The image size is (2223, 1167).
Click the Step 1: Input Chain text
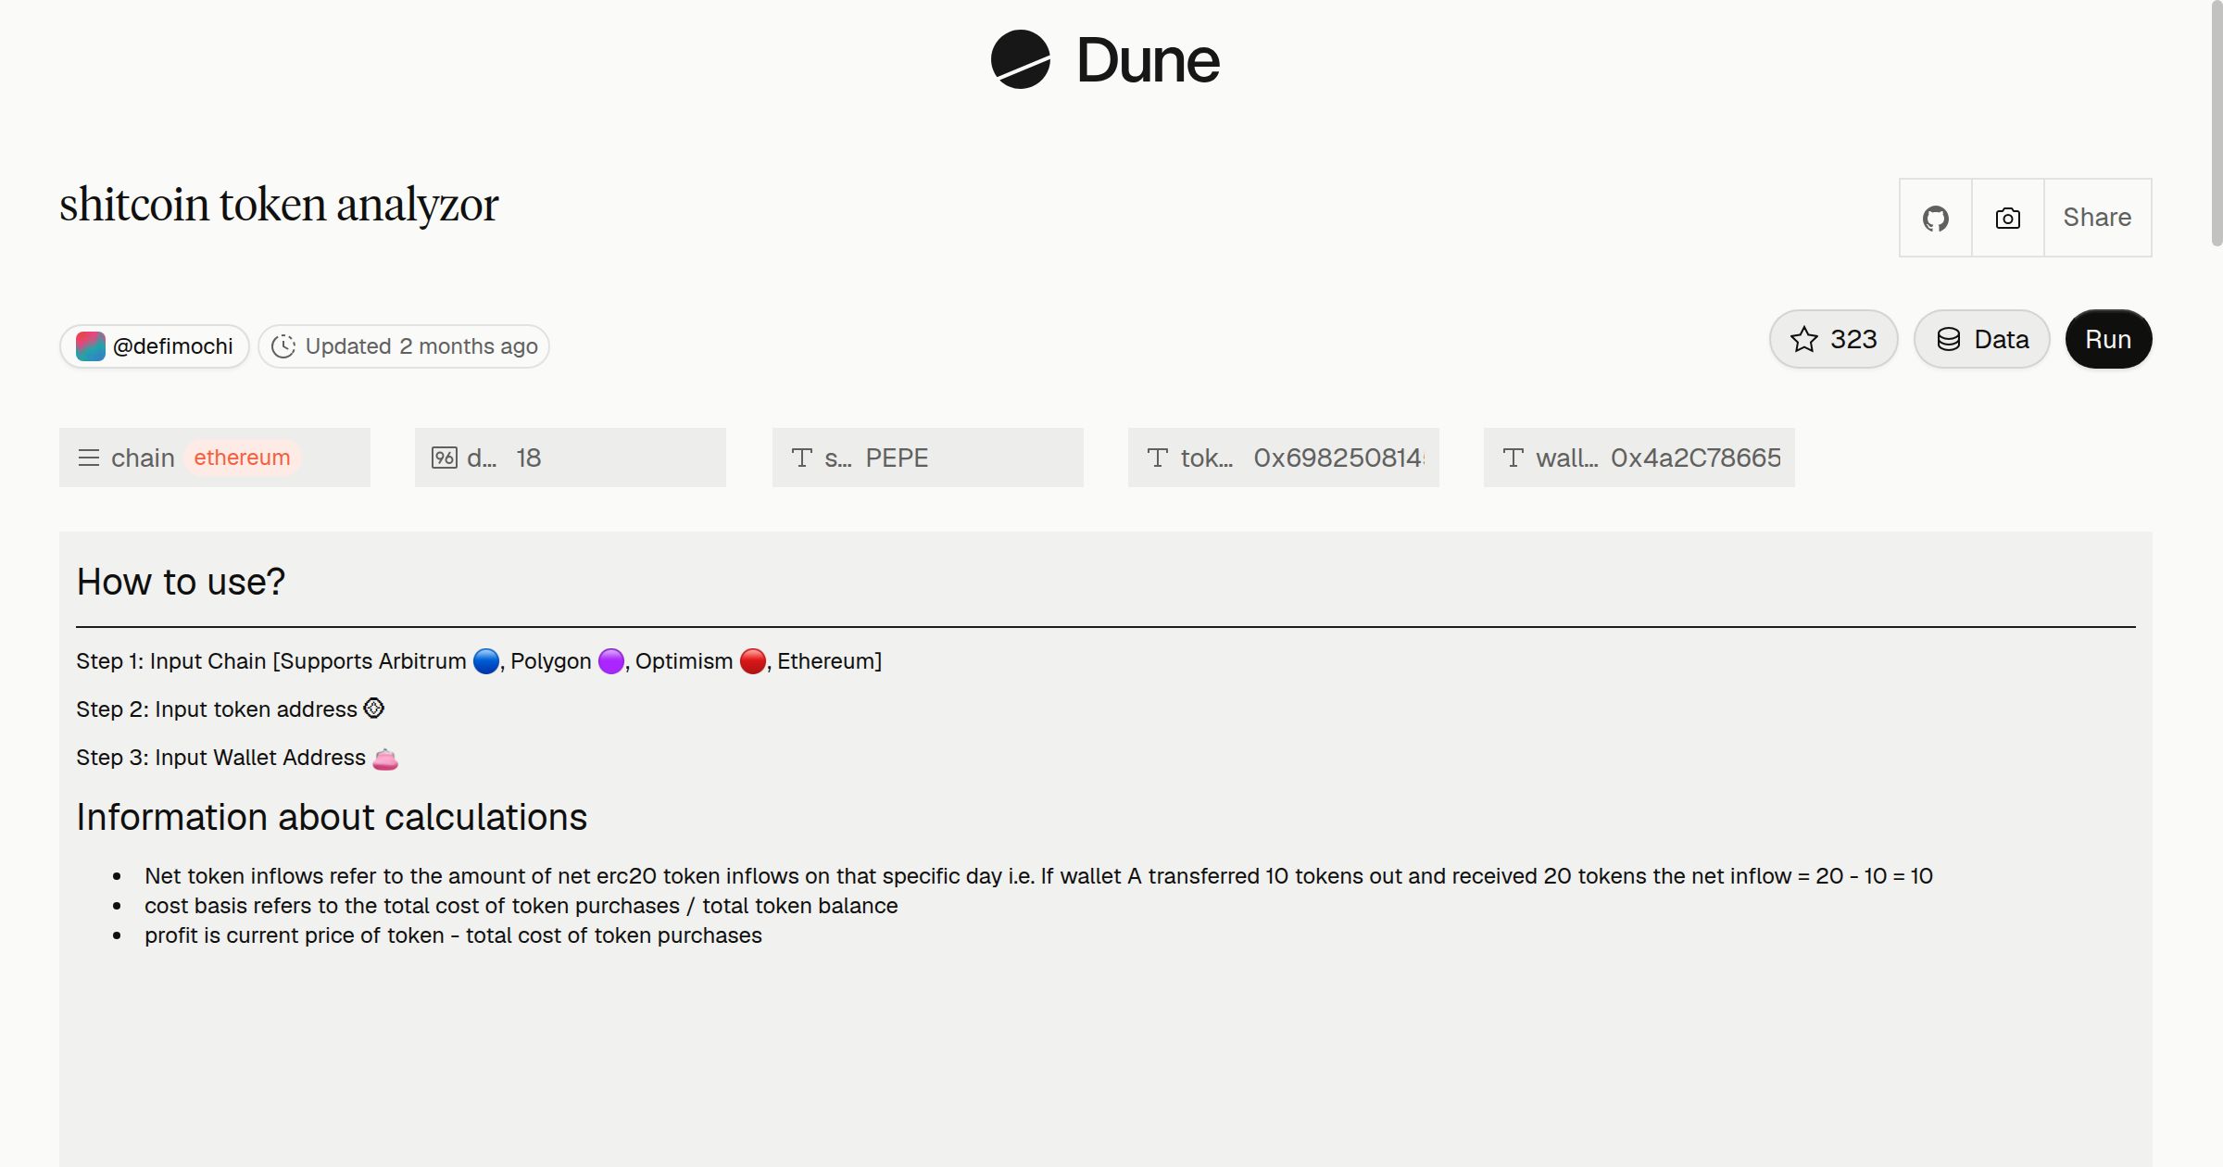coord(479,661)
